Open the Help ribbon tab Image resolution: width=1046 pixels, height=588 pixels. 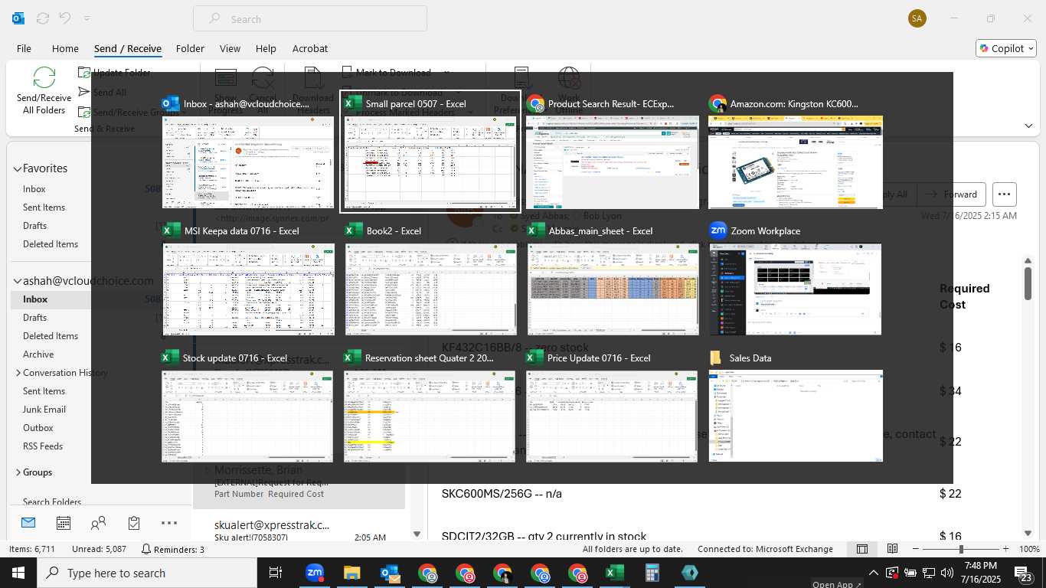[x=266, y=48]
